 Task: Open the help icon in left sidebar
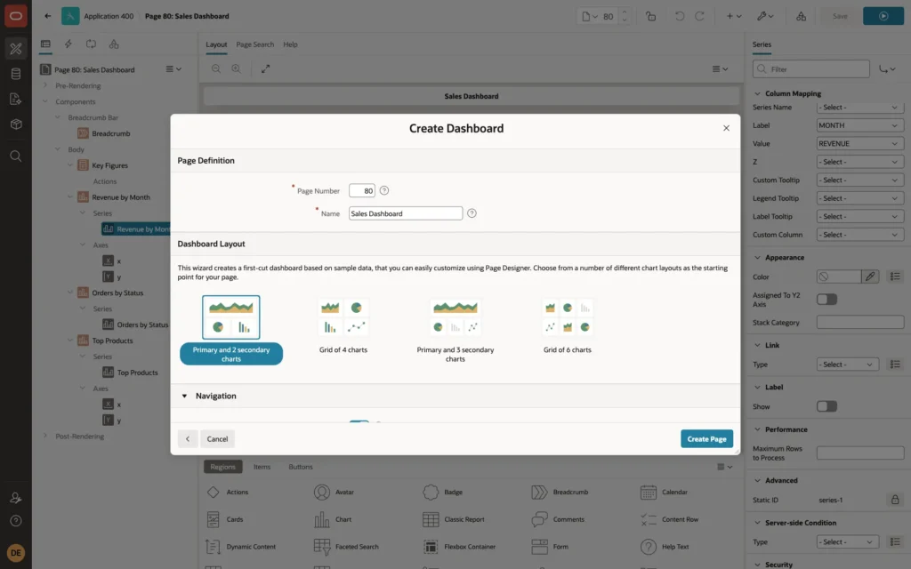[x=16, y=521]
